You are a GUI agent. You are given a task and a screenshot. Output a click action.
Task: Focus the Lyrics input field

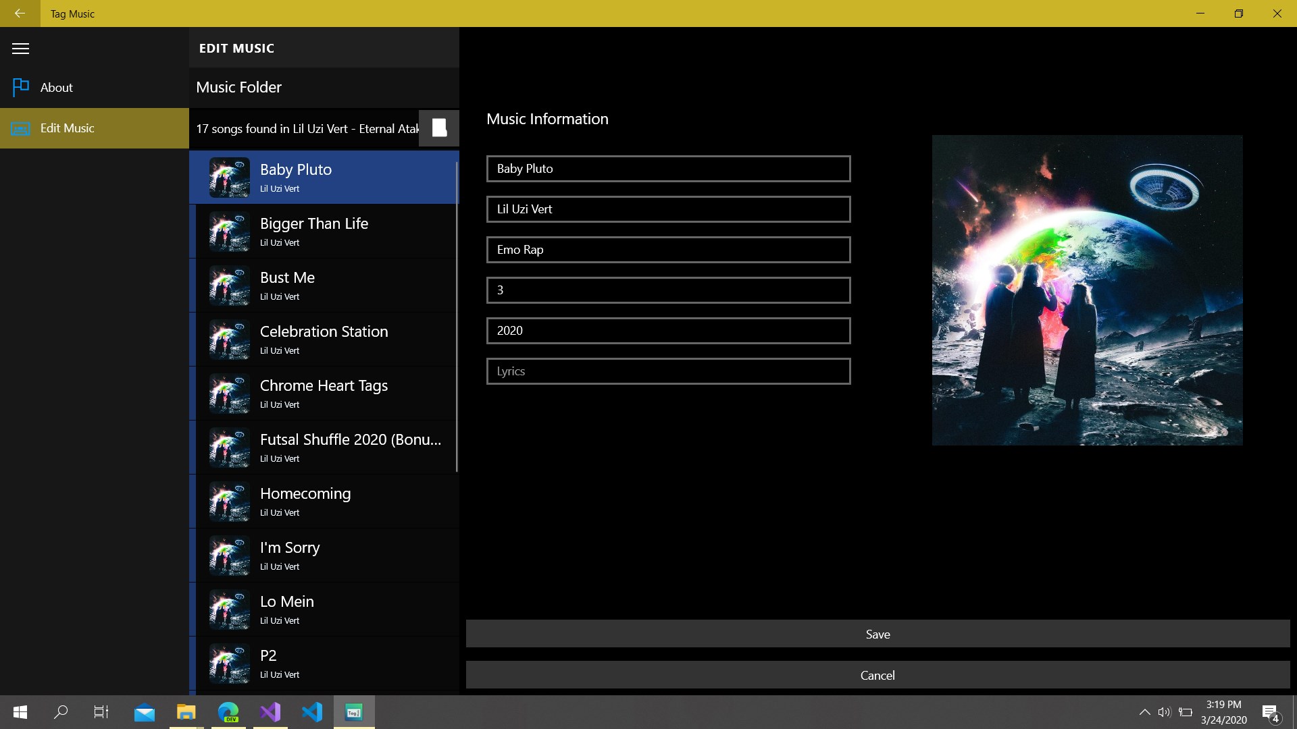(668, 371)
